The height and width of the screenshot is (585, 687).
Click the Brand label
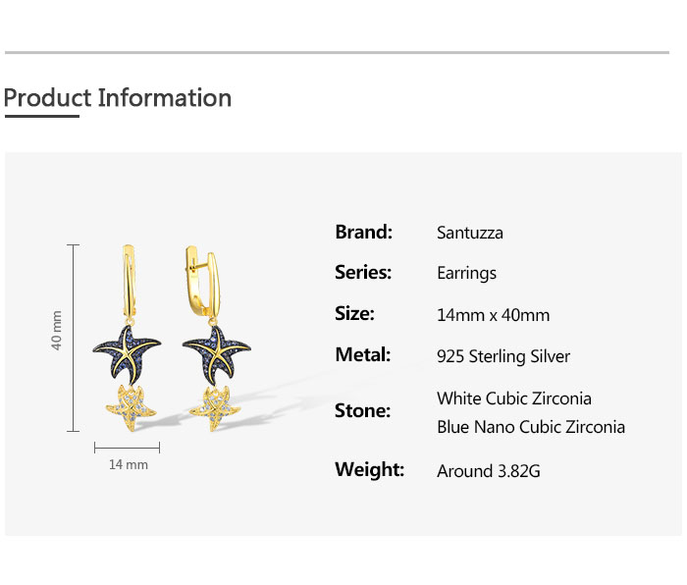(363, 232)
